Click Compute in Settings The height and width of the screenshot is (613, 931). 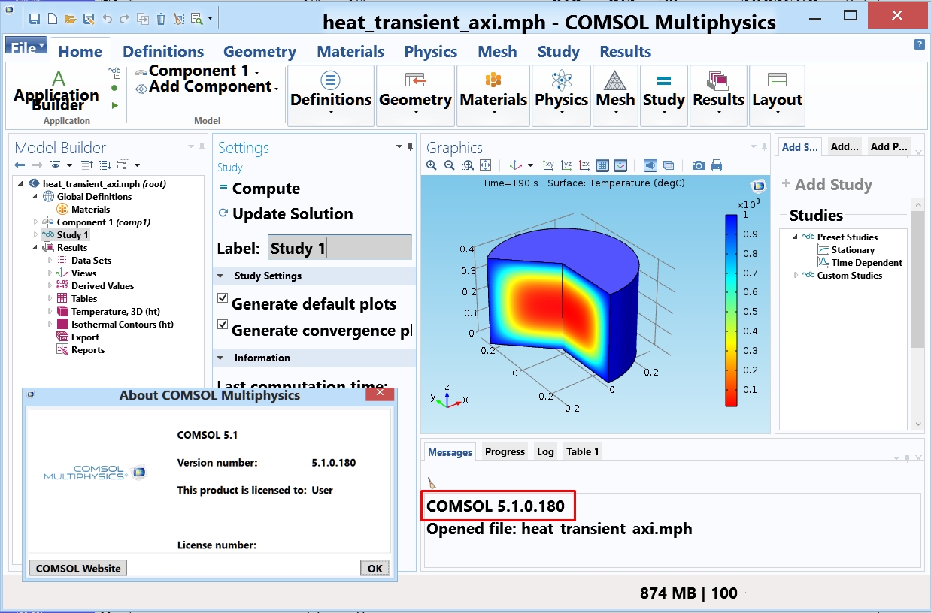coord(259,189)
